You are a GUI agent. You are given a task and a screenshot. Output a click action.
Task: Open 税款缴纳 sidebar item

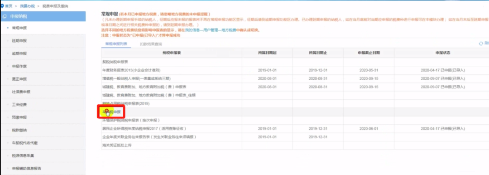tap(19, 130)
